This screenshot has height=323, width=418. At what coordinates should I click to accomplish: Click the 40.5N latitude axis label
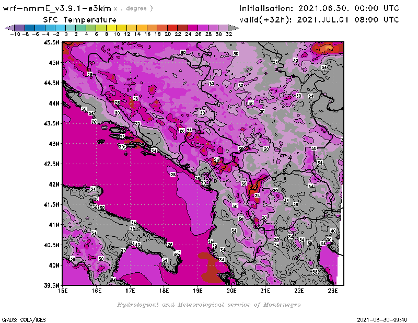51,245
